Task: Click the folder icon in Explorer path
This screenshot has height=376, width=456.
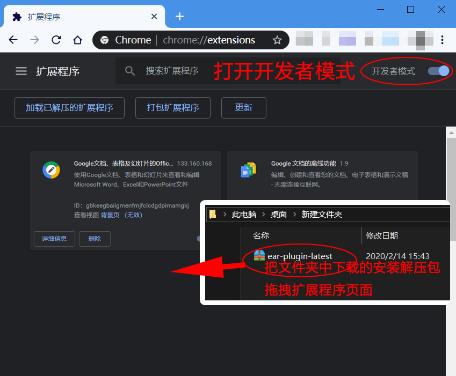Action: 213,214
